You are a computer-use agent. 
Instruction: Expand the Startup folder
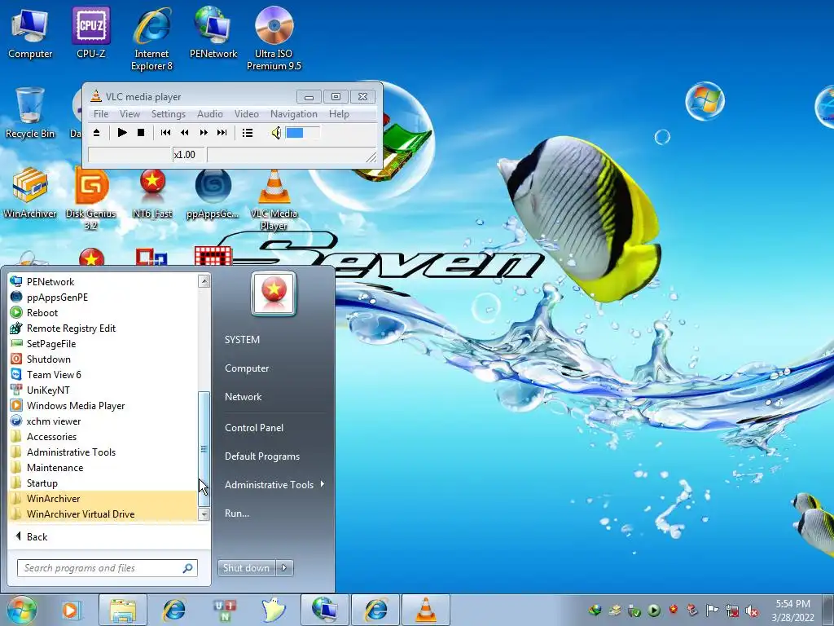coord(102,483)
